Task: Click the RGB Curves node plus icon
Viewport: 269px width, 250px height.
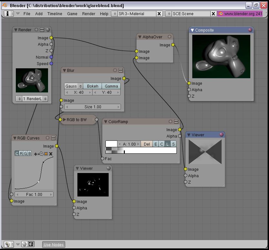Action: click(47, 138)
